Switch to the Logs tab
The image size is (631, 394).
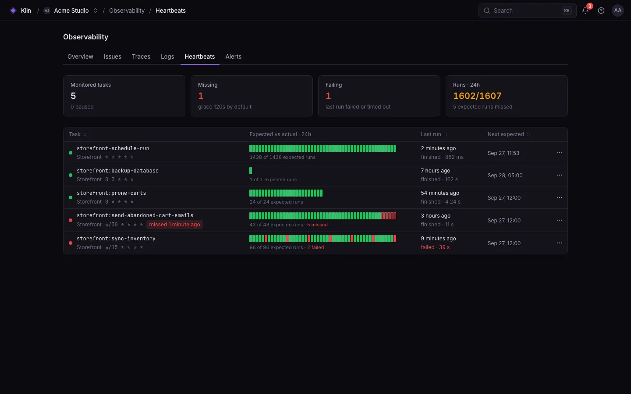pos(167,56)
